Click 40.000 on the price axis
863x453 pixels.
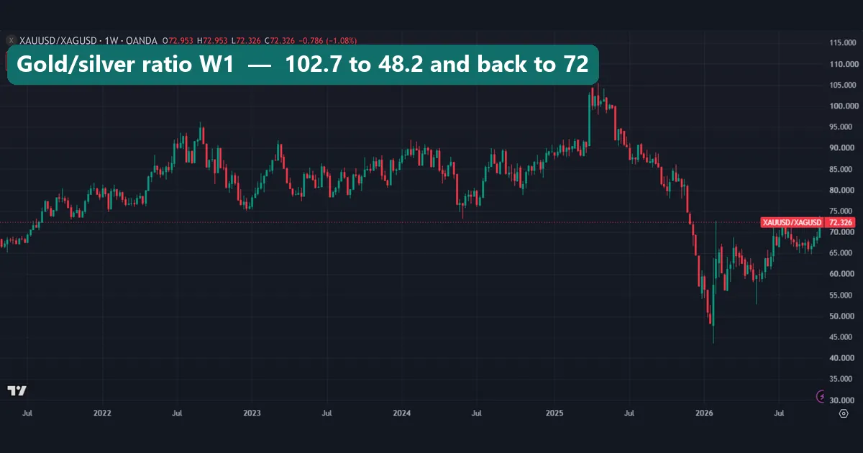pos(843,358)
